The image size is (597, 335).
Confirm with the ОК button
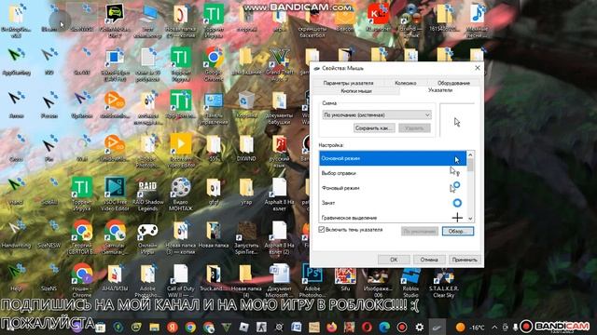point(394,260)
